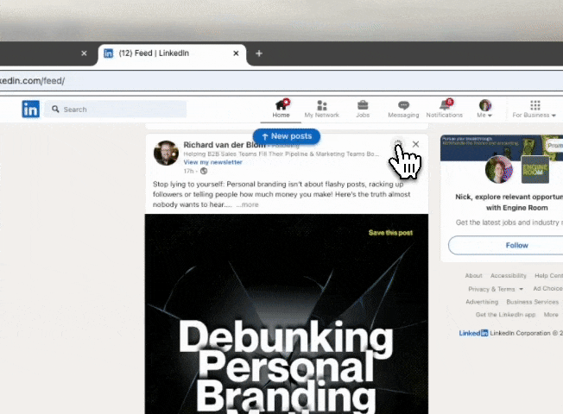
Task: Open the Engine Room logo thumbnail
Action: 535,170
